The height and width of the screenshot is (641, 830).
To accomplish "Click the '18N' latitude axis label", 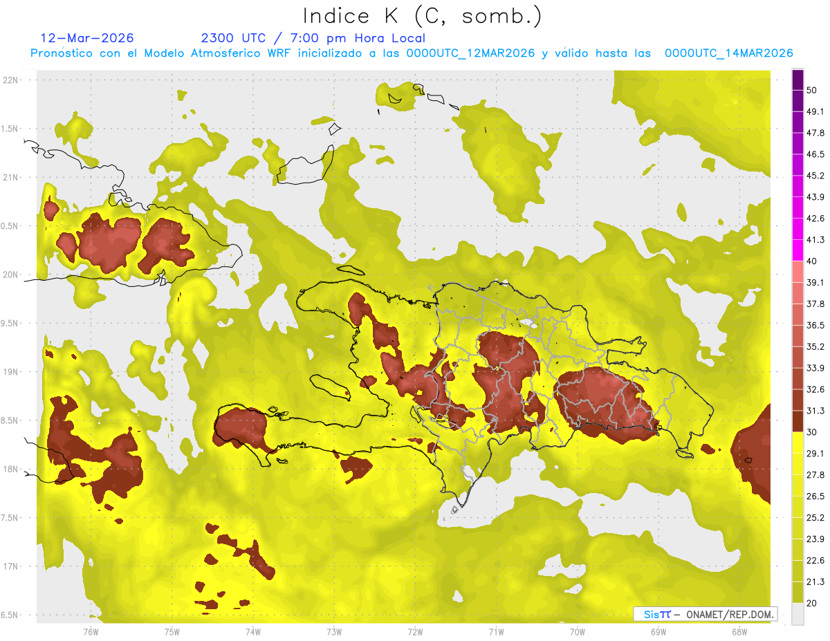I will [x=10, y=470].
